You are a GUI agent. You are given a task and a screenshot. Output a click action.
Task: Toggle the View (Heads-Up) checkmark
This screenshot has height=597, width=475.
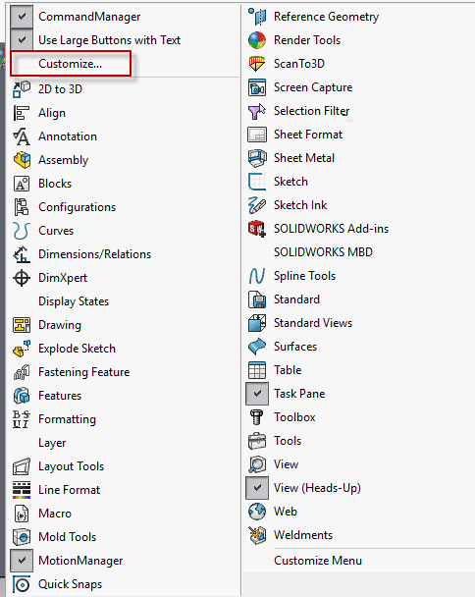(x=257, y=488)
